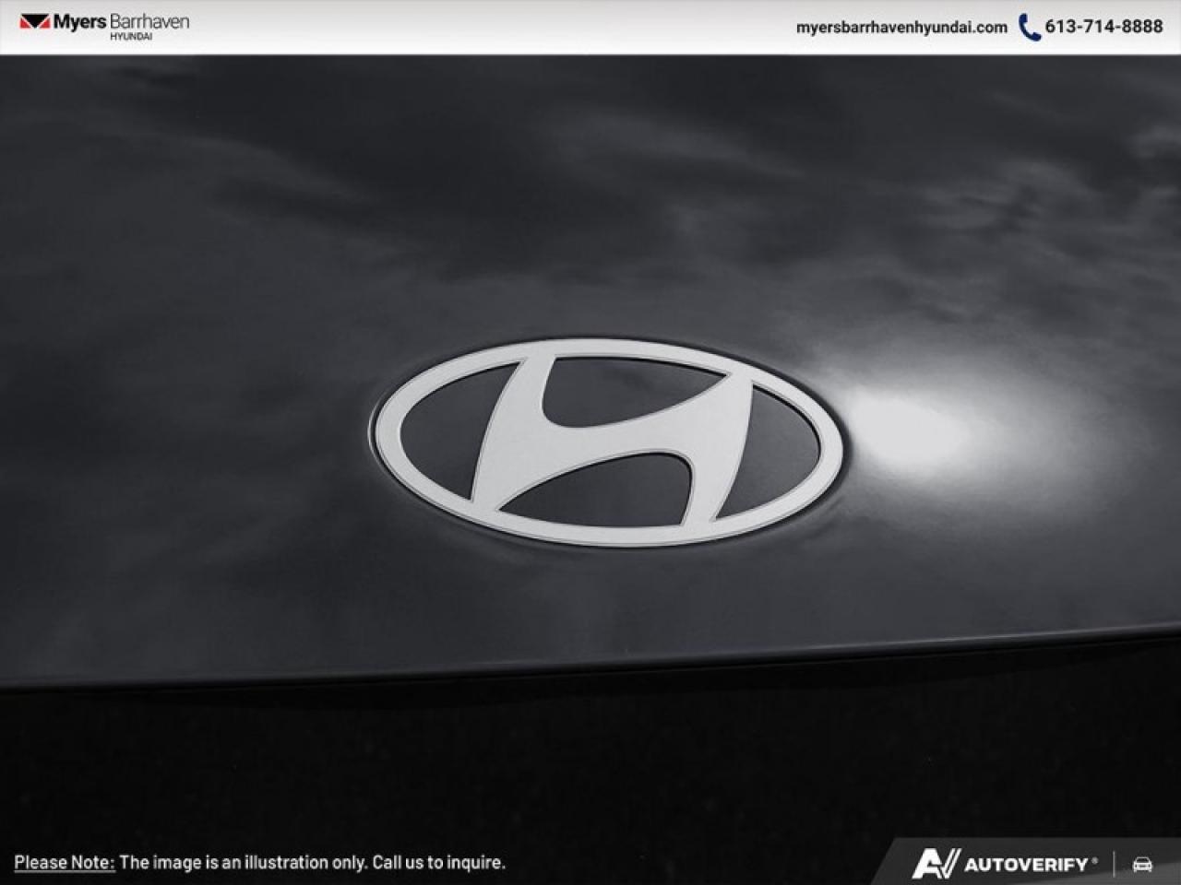
Task: Click the car silhouette icon in footer
Action: click(1140, 864)
